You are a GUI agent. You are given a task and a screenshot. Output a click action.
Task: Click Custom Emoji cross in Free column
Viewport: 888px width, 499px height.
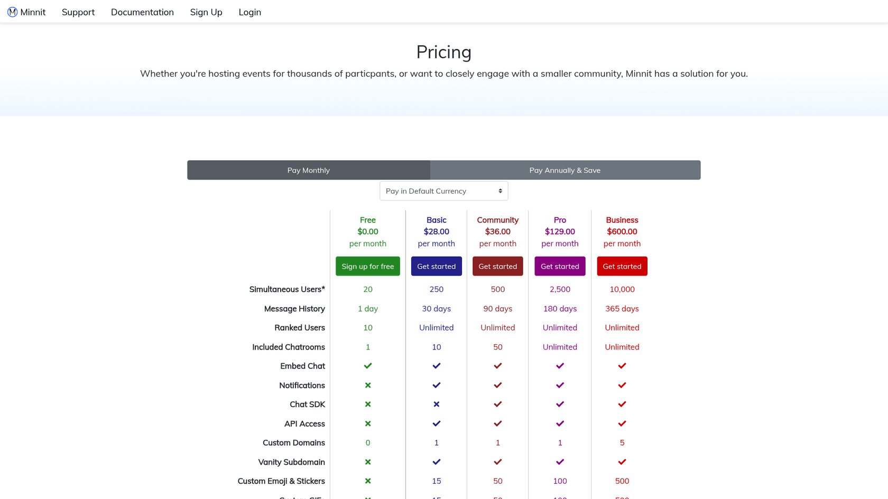coord(368,481)
